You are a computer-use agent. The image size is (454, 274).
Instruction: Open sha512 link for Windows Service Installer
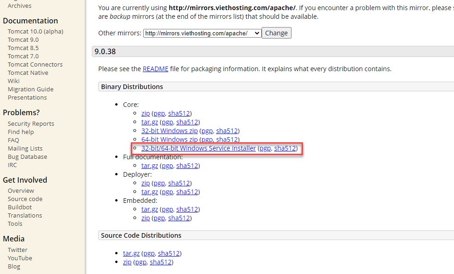(x=285, y=148)
